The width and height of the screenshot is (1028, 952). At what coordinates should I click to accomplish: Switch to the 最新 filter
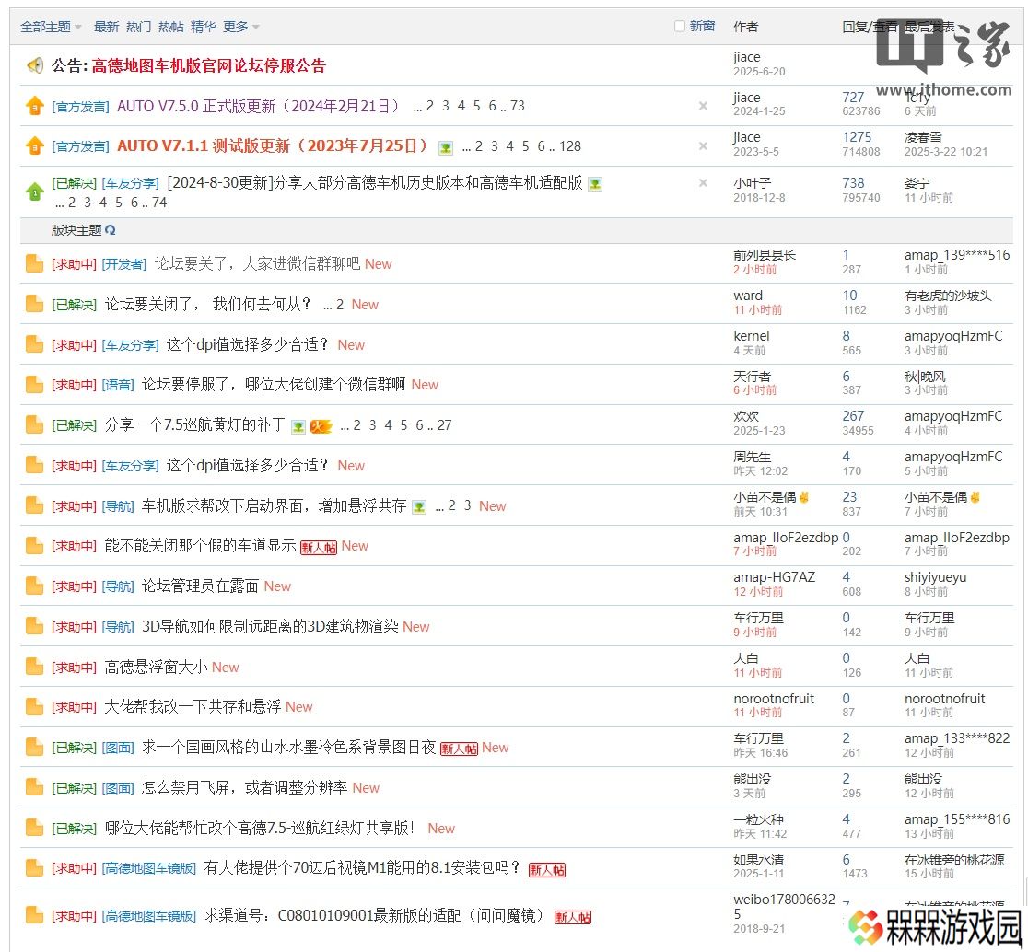(x=106, y=27)
